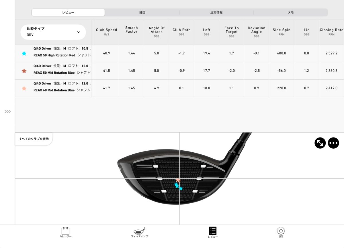Select the orange impact marker on the clubface

178,181
